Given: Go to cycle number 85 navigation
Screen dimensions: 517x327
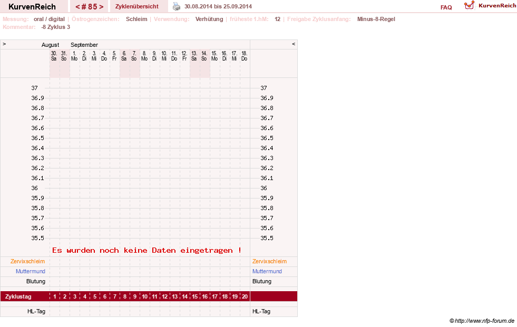Looking at the screenshot, I should (x=90, y=7).
